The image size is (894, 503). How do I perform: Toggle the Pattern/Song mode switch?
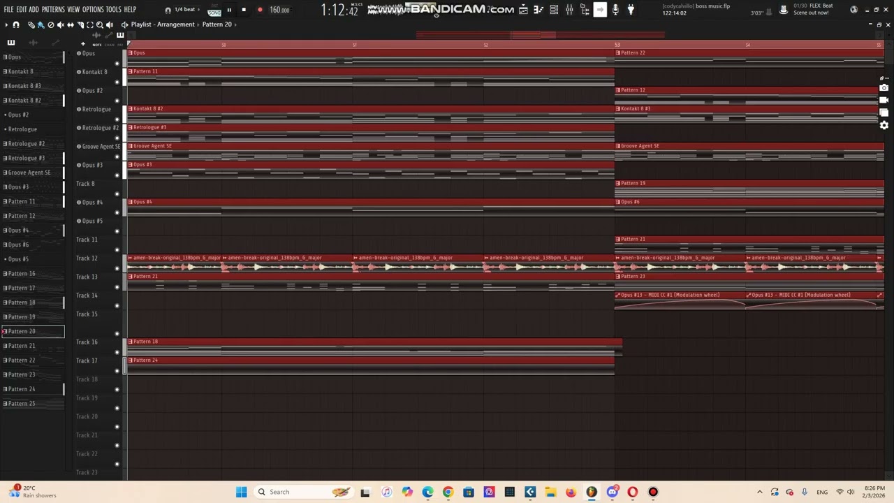(214, 10)
